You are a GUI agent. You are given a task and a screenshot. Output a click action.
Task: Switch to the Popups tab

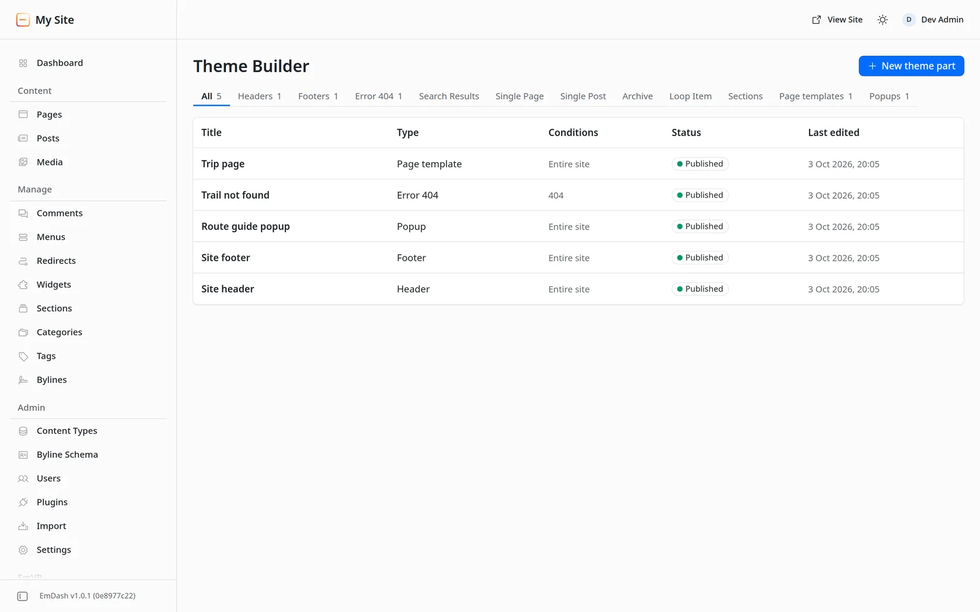pyautogui.click(x=889, y=96)
